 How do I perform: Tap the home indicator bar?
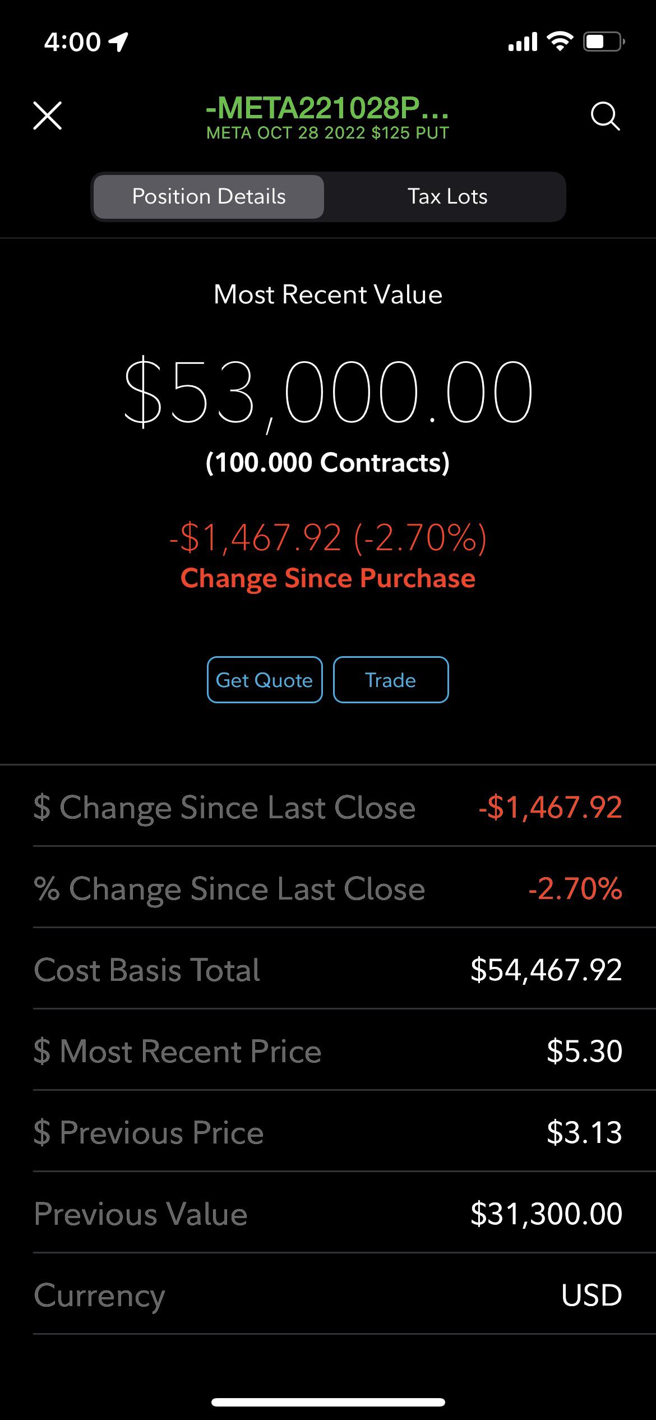click(328, 1402)
